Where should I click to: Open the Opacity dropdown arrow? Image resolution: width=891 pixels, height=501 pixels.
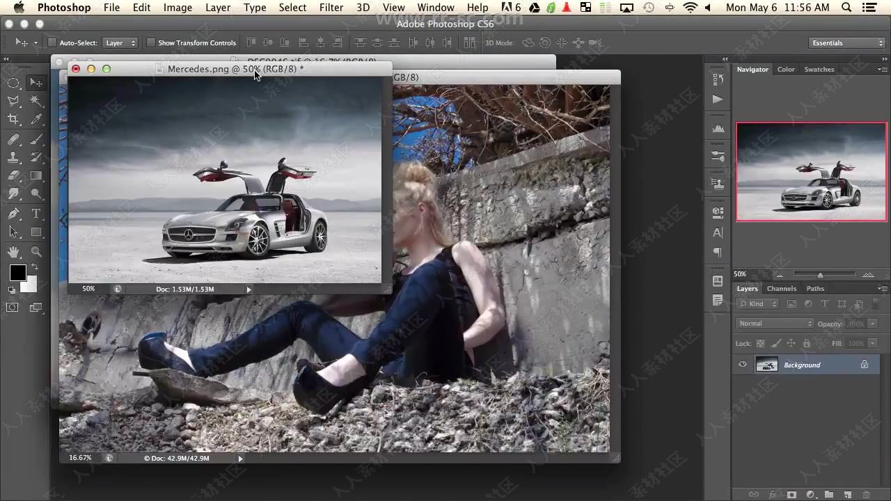coord(872,324)
